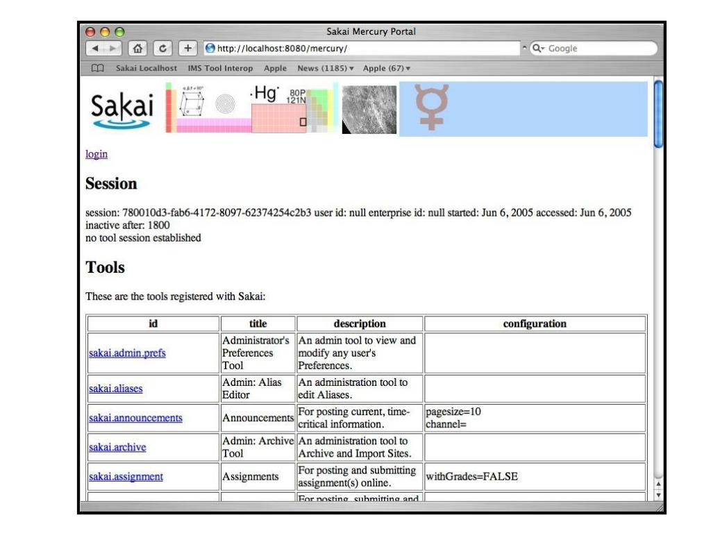
Task: Click the browser forward arrow button
Action: pos(112,48)
